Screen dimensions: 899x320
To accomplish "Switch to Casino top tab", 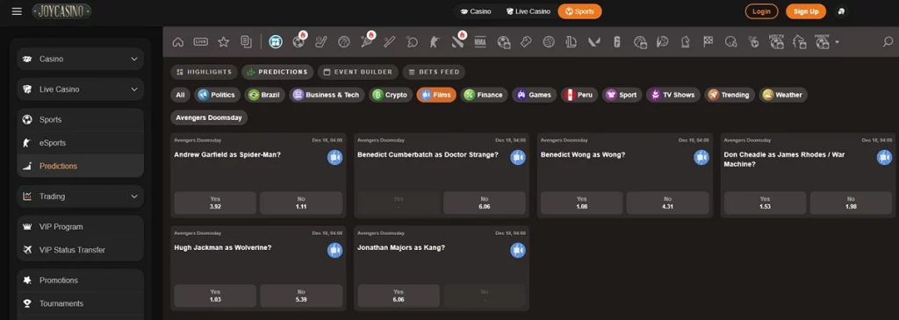I will point(476,11).
